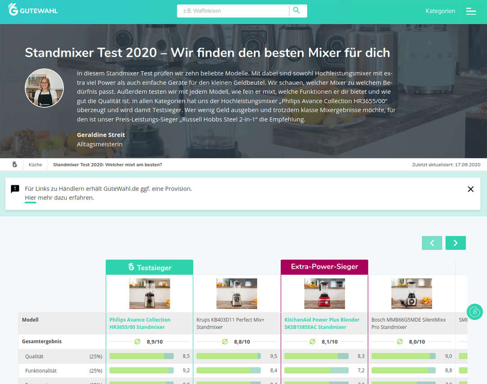Image resolution: width=487 pixels, height=384 pixels.
Task: Open the Kategorien menu
Action: click(x=440, y=11)
